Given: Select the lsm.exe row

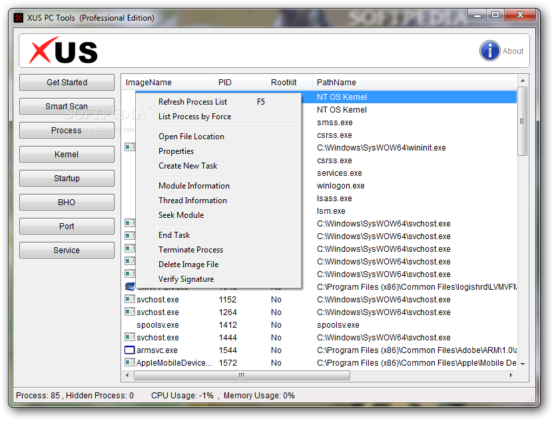Looking at the screenshot, I should 331,211.
